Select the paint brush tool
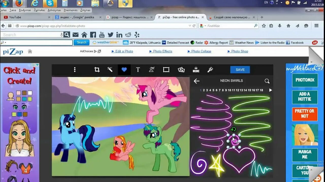Image resolution: width=325 pixels, height=182 pixels. [x=210, y=70]
